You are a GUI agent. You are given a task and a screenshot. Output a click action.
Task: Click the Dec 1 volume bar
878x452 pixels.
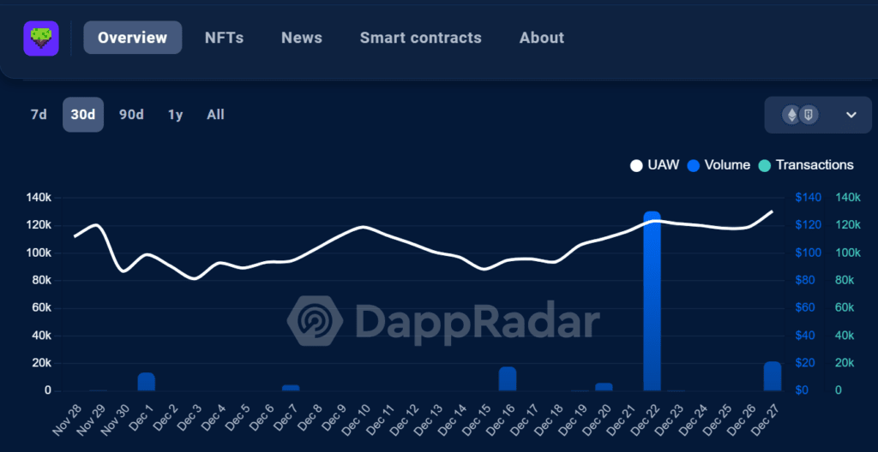point(146,382)
